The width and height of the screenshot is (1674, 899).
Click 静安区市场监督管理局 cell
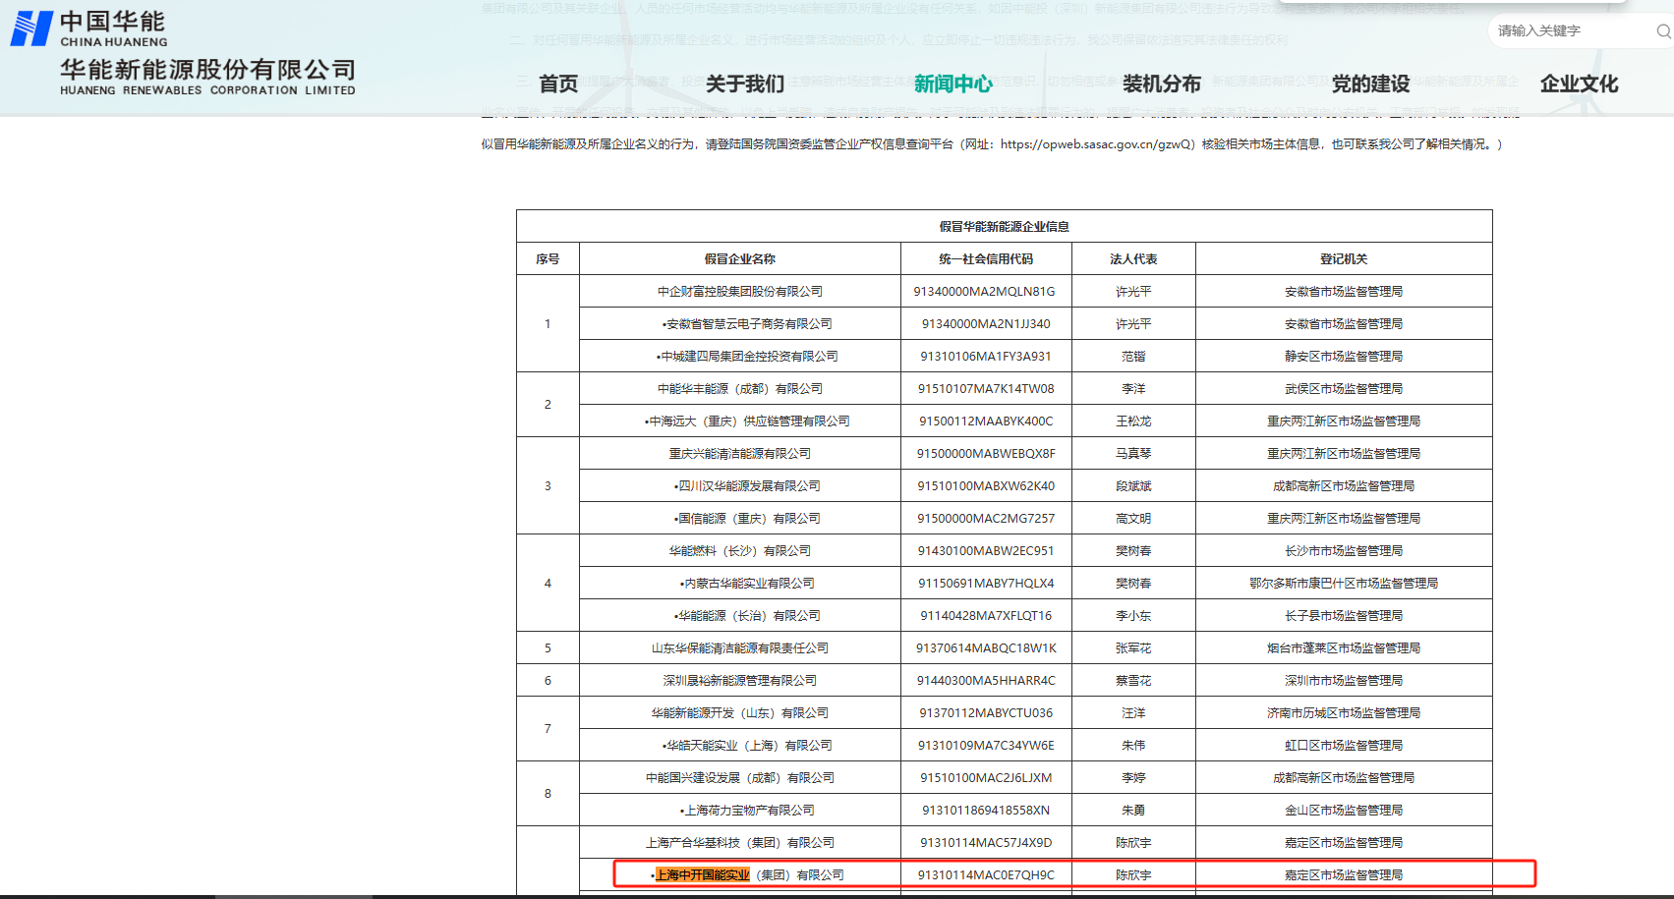(1344, 357)
